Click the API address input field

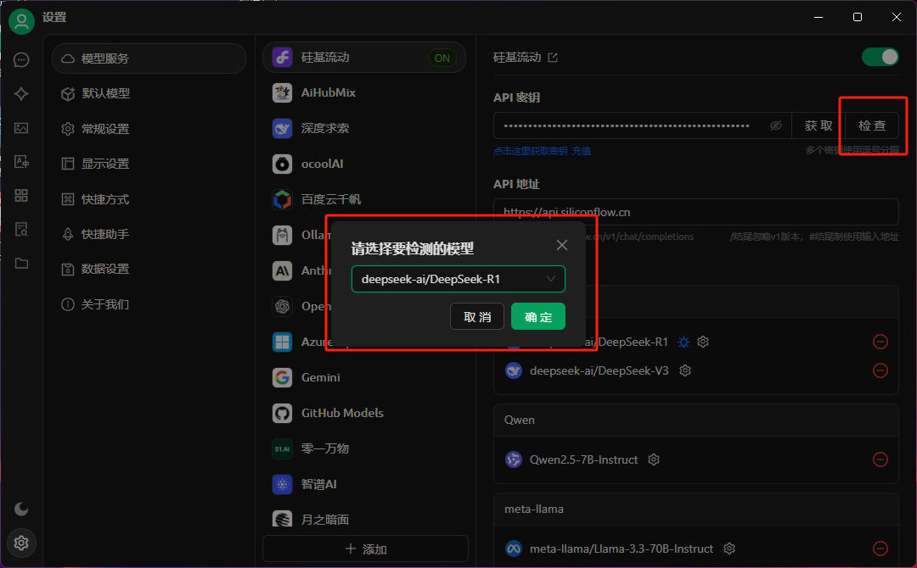point(696,212)
